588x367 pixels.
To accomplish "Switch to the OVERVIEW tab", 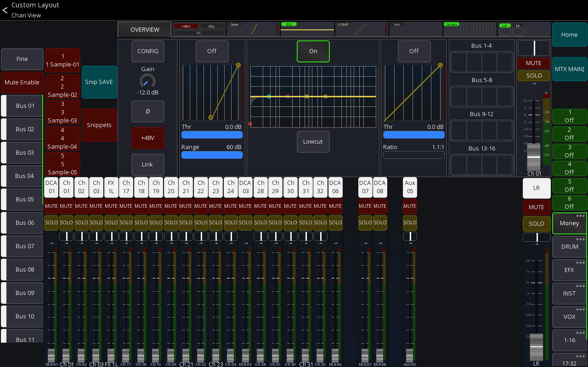I will tap(145, 29).
